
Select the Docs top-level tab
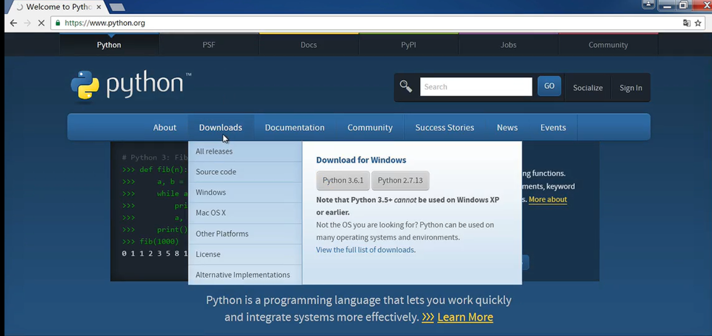pyautogui.click(x=309, y=45)
